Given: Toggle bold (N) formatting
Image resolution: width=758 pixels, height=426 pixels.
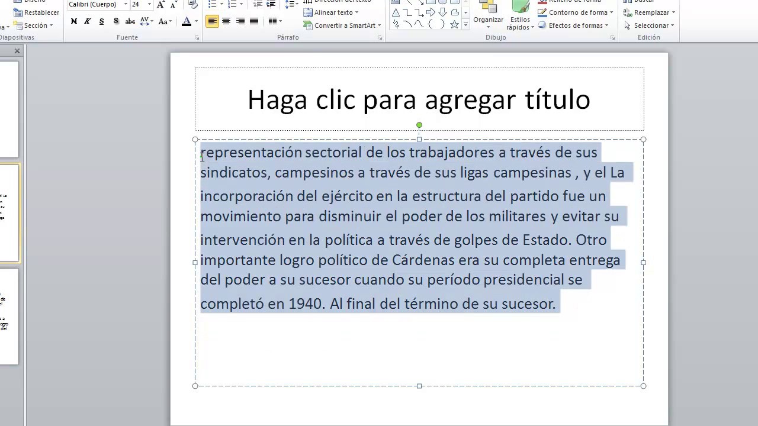Looking at the screenshot, I should click(74, 21).
